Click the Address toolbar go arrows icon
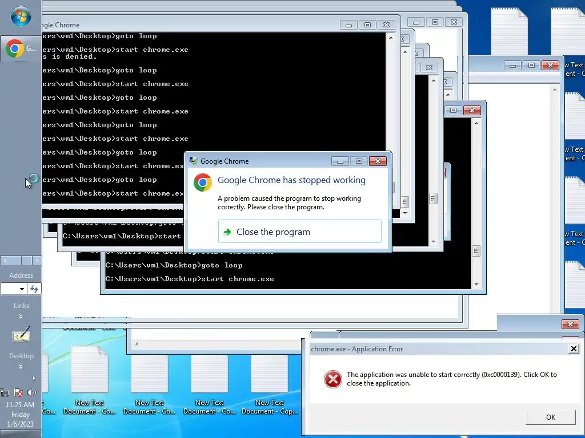The image size is (585, 438). tap(34, 289)
